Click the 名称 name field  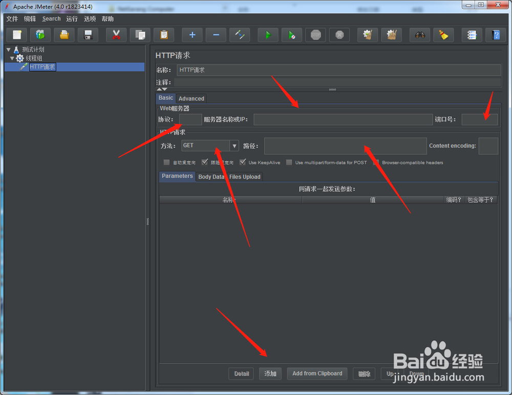[x=339, y=70]
